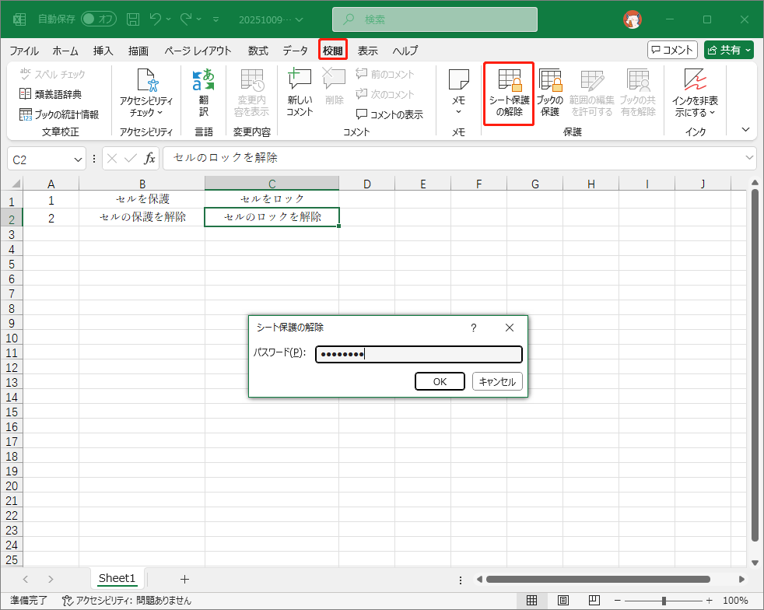The height and width of the screenshot is (610, 764).
Task: Open the 翻訳 (Translate) tool
Action: click(x=203, y=93)
